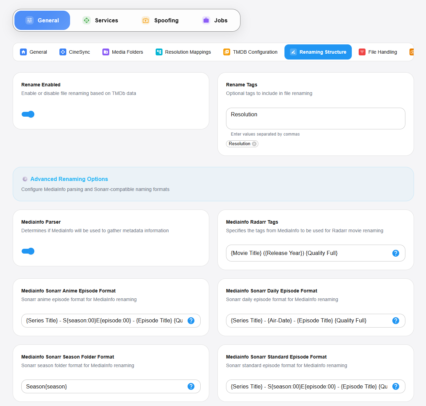This screenshot has width=426, height=406.
Task: Click help icon for Sonarr Standard Episode Format
Action: (x=395, y=386)
